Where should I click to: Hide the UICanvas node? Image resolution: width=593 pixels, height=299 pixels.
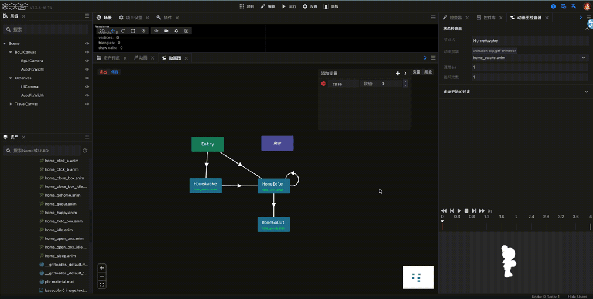tap(87, 78)
